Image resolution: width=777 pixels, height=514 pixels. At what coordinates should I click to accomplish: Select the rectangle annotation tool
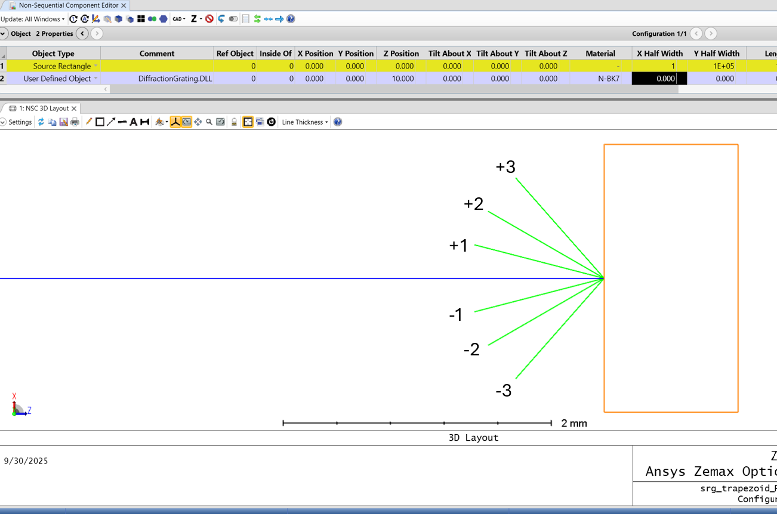tap(100, 122)
